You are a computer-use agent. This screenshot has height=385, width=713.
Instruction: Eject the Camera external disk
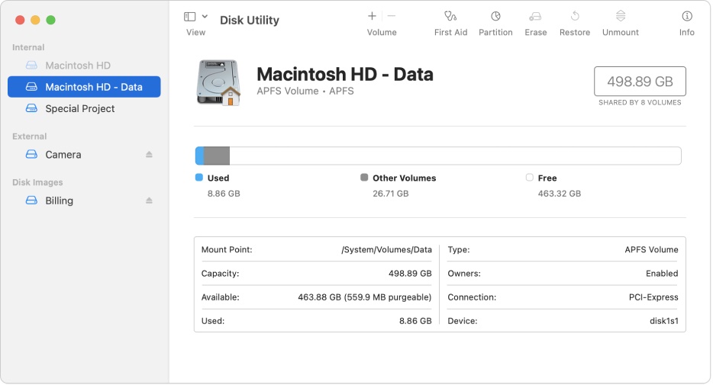149,155
